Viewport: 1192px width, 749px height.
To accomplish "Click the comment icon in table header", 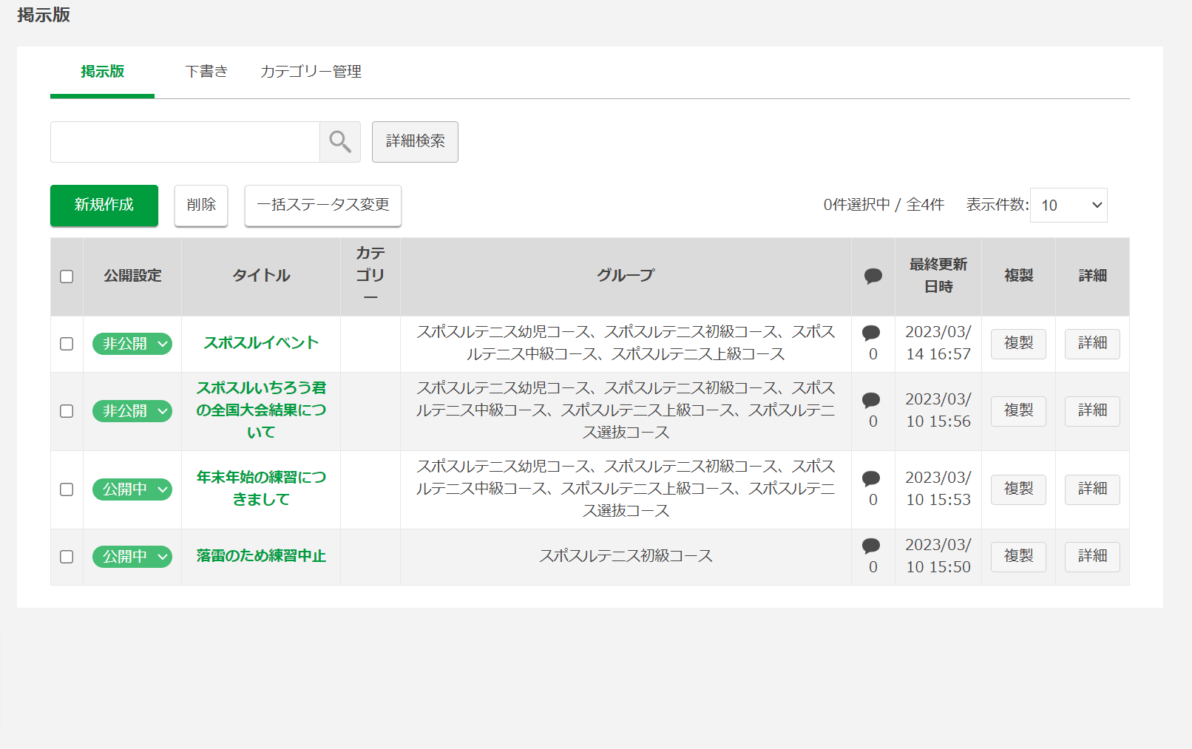I will tap(873, 277).
